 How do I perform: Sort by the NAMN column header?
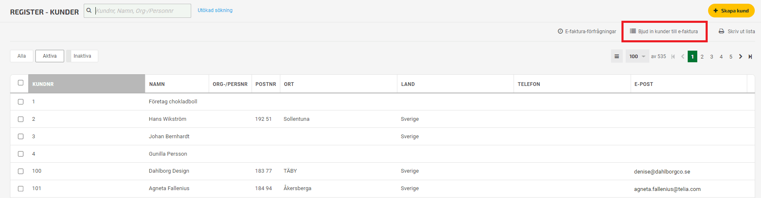point(177,84)
